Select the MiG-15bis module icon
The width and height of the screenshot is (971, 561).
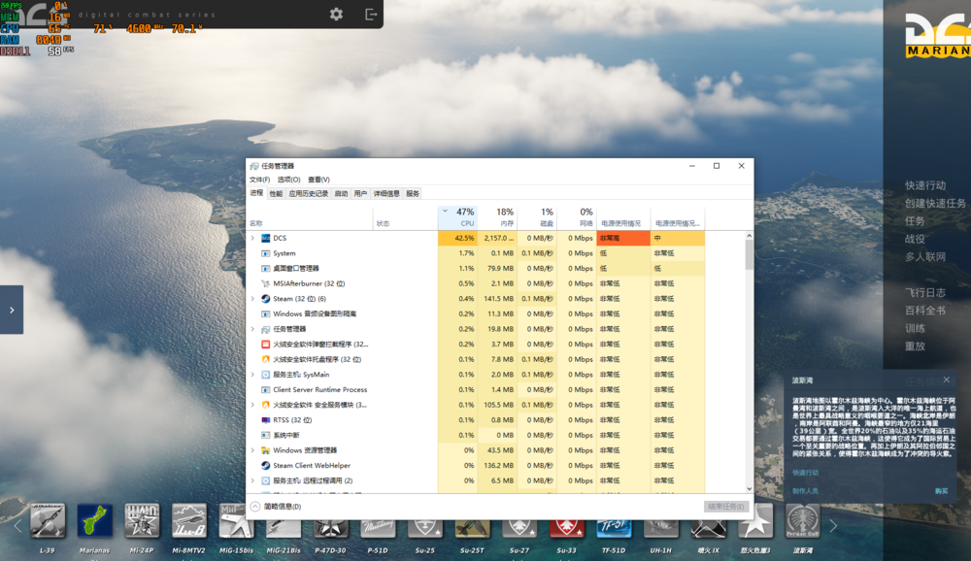236,520
